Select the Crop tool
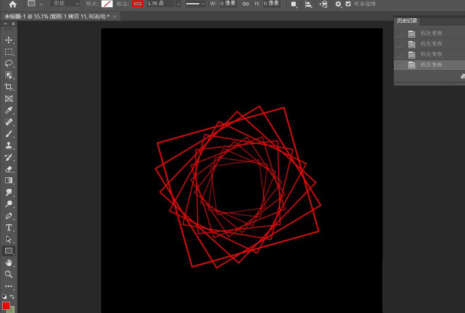Screen dimensions: 465x313 point(9,87)
